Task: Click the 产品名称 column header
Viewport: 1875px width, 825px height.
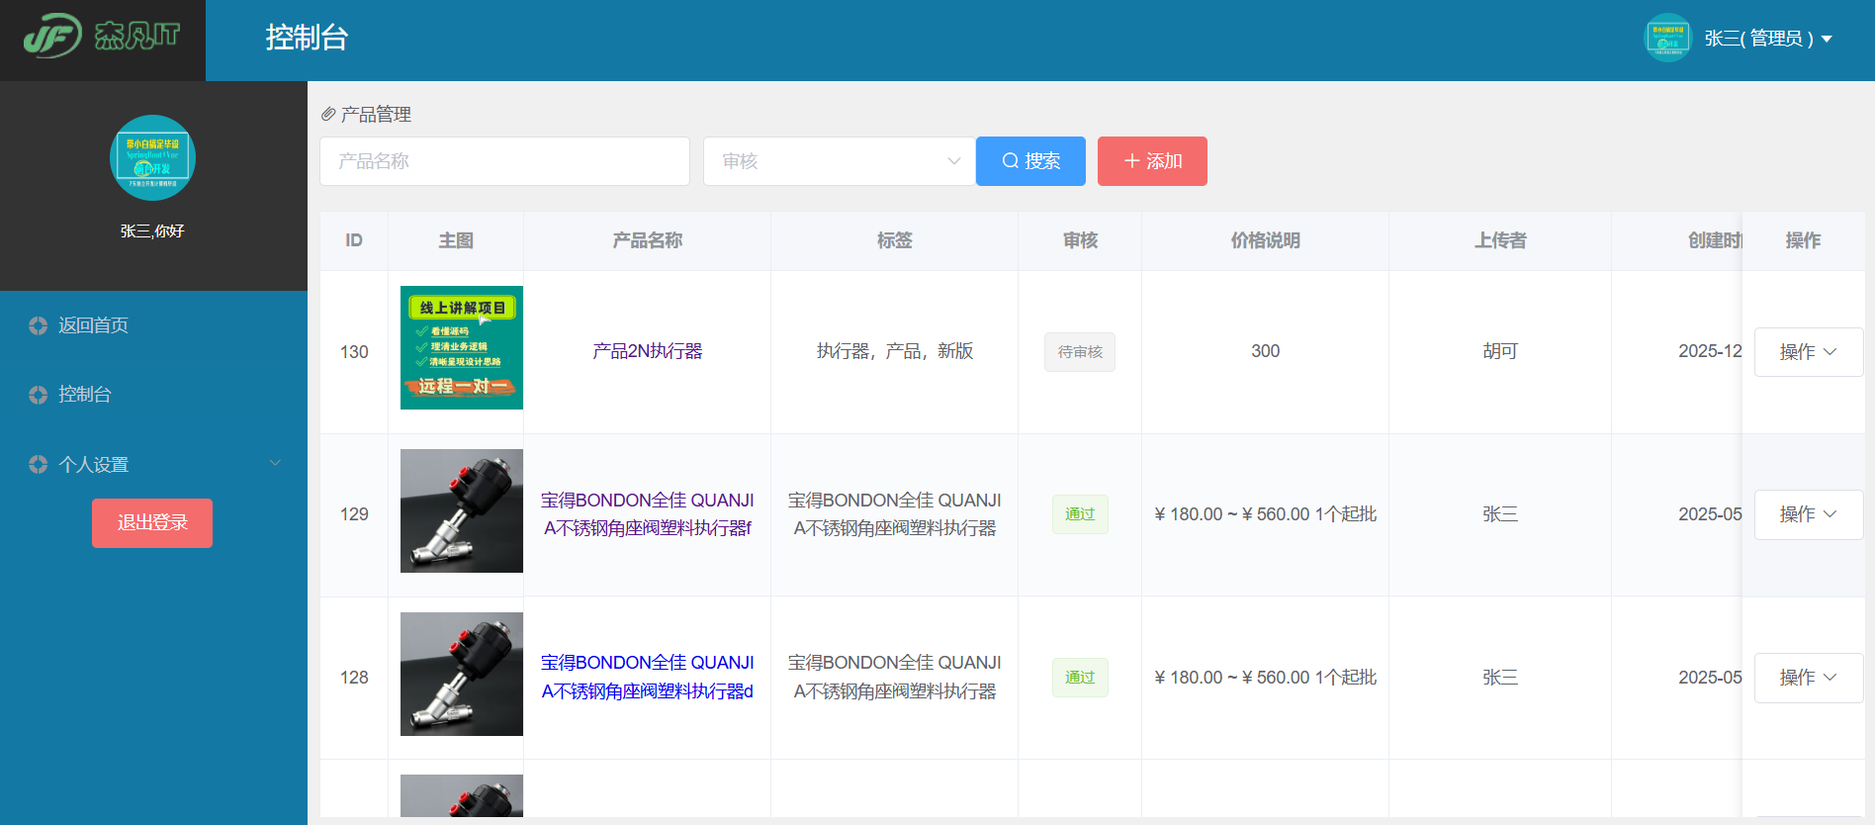Action: click(x=648, y=240)
